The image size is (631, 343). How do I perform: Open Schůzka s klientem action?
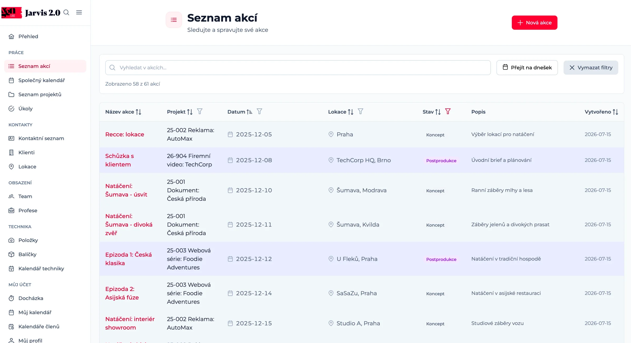tap(120, 160)
